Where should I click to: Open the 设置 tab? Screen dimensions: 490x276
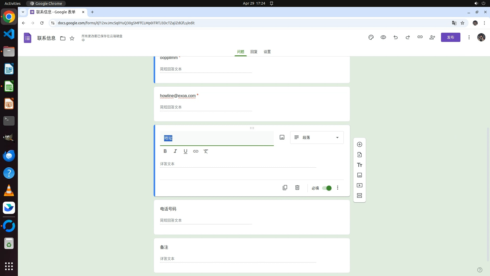coord(267,52)
